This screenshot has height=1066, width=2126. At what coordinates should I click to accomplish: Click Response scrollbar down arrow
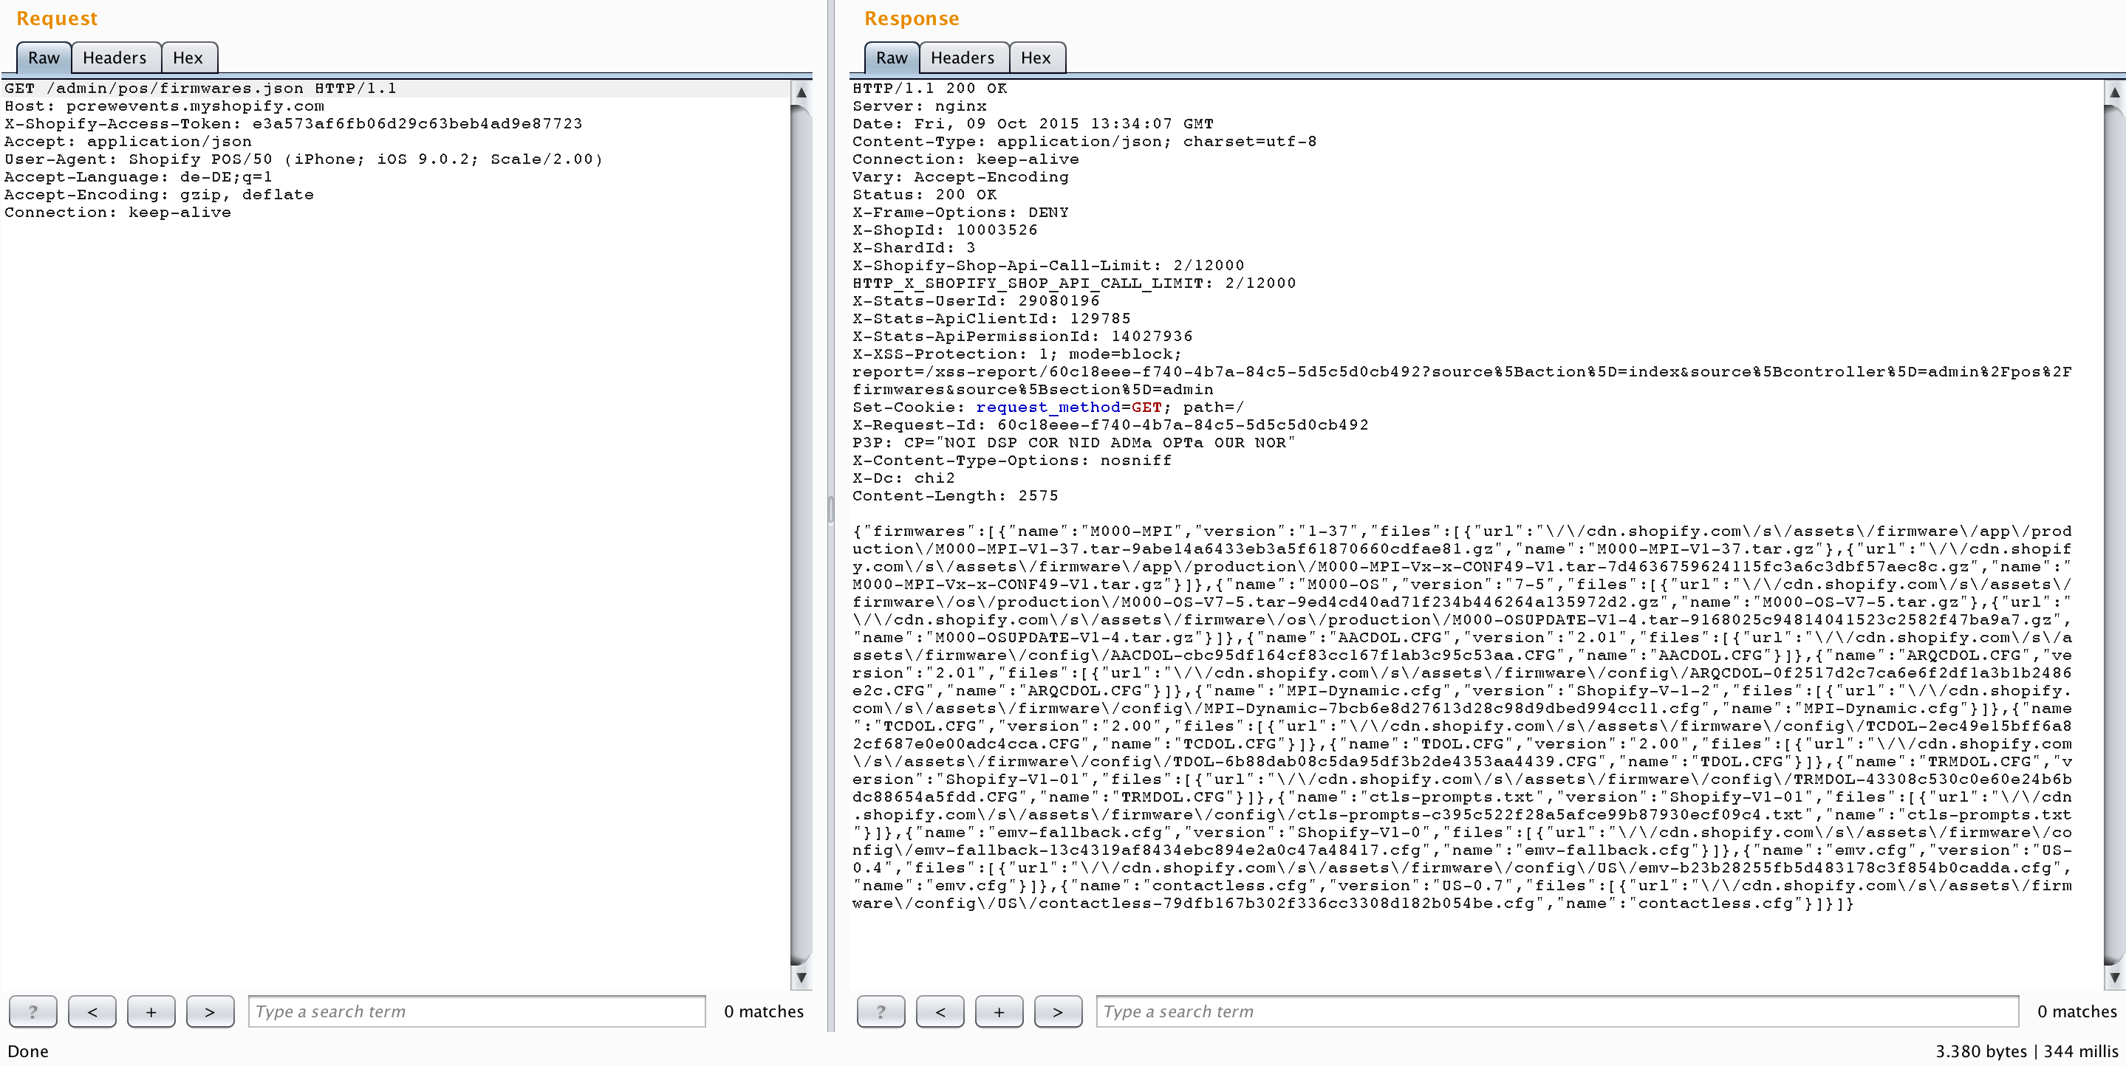coord(2114,977)
